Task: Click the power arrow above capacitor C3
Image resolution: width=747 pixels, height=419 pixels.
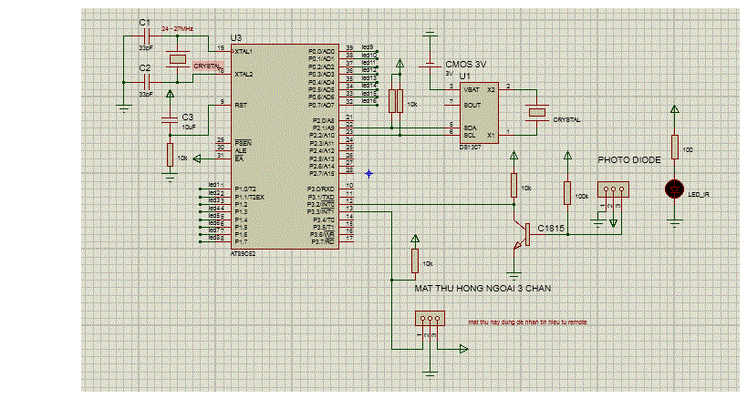Action: pyautogui.click(x=170, y=94)
